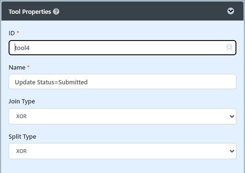Click the ID field label
The width and height of the screenshot is (245, 173).
(x=11, y=33)
